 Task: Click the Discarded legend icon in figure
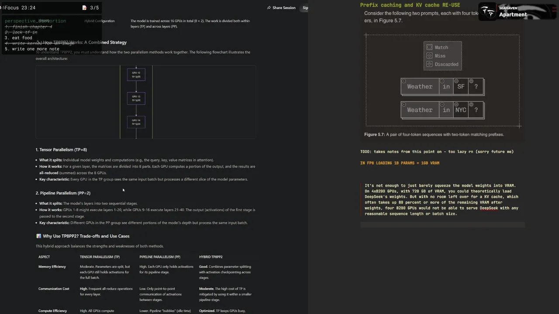pos(429,64)
